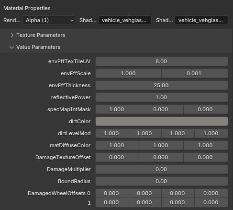Click the envEffScale second value 0.001
233x210 pixels.
[x=195, y=73]
